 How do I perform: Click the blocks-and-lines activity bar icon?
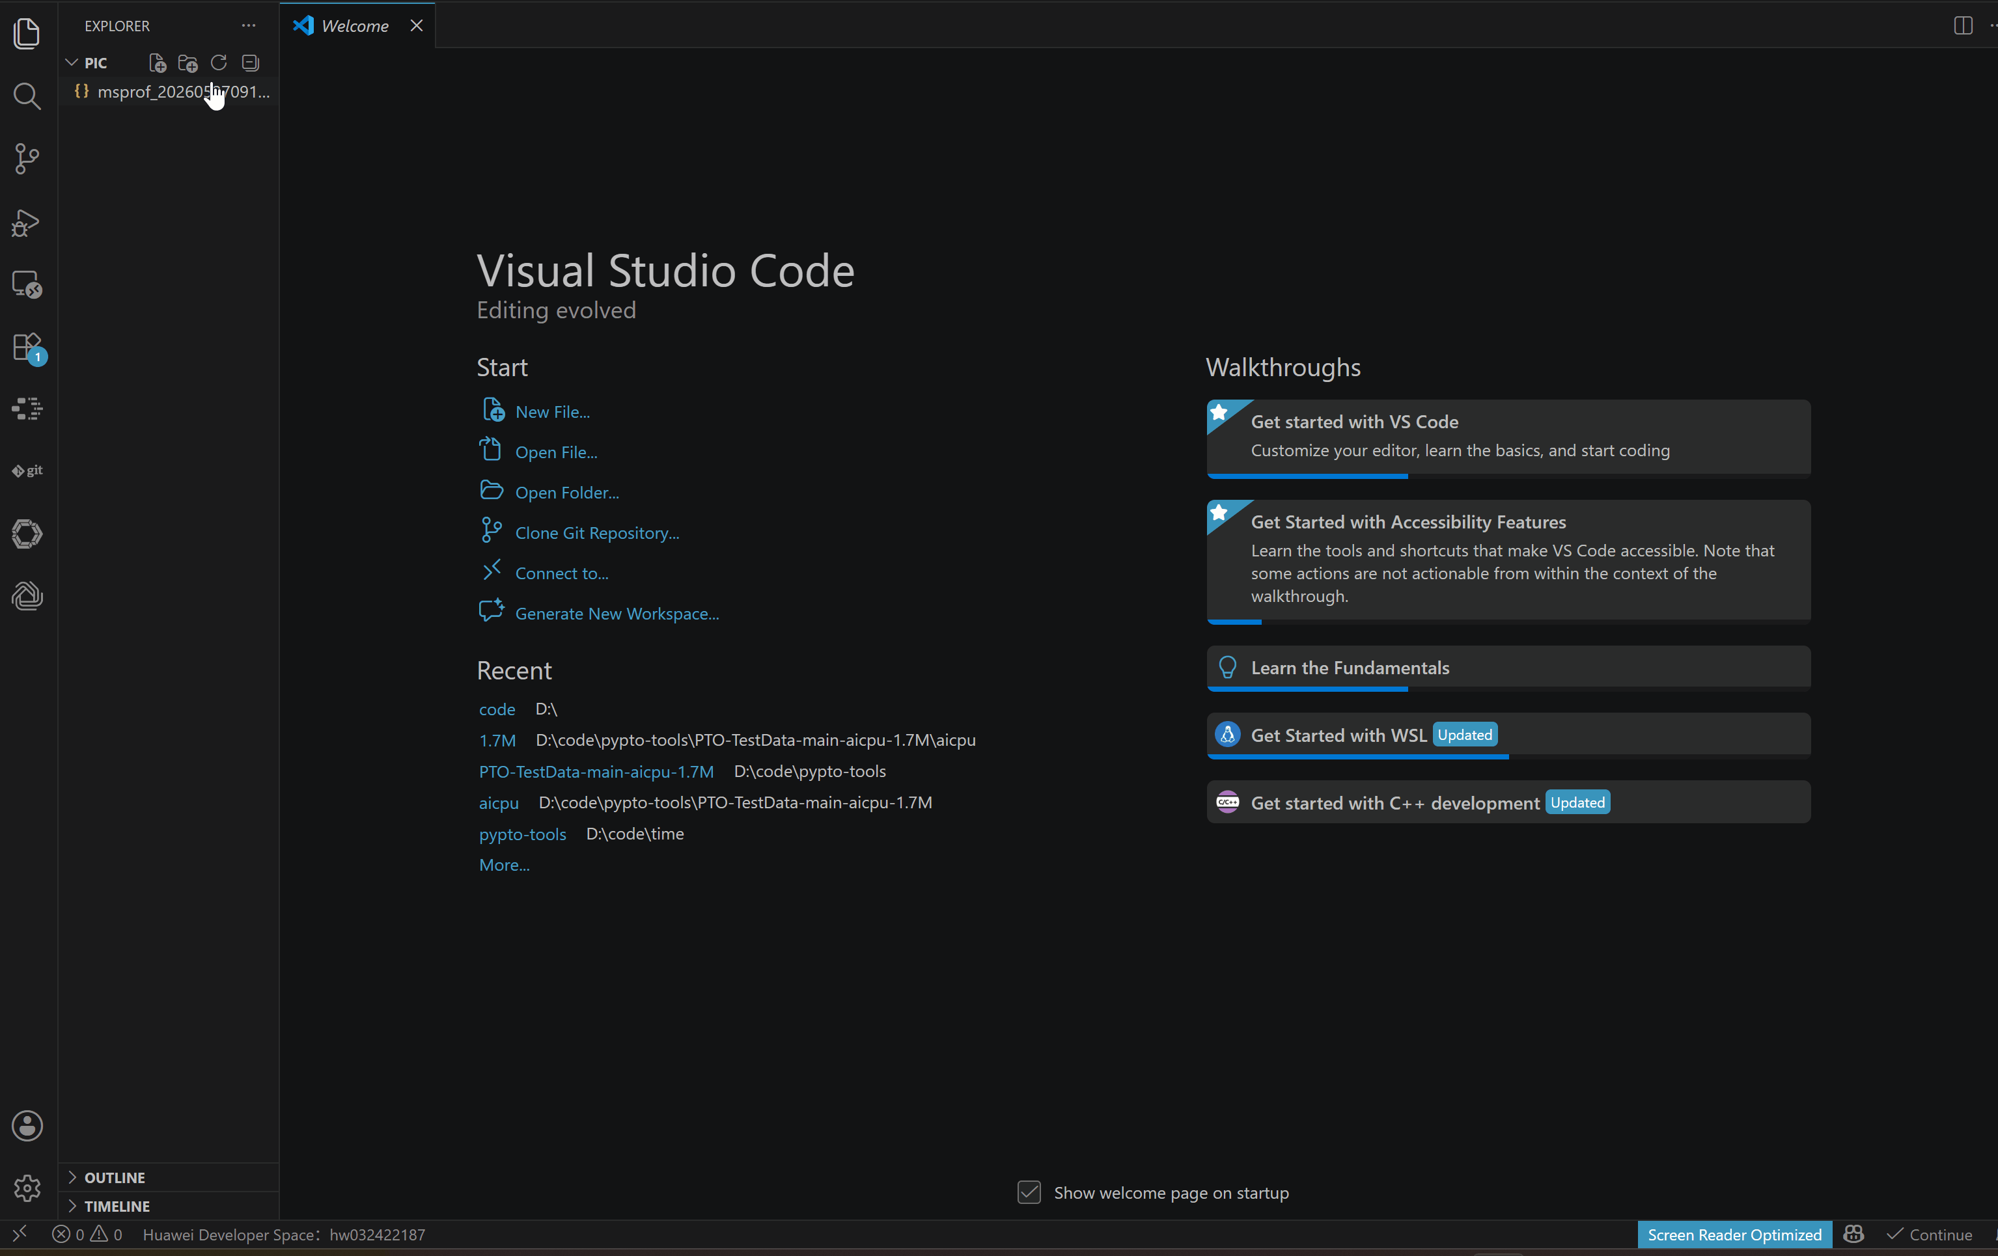(x=27, y=409)
